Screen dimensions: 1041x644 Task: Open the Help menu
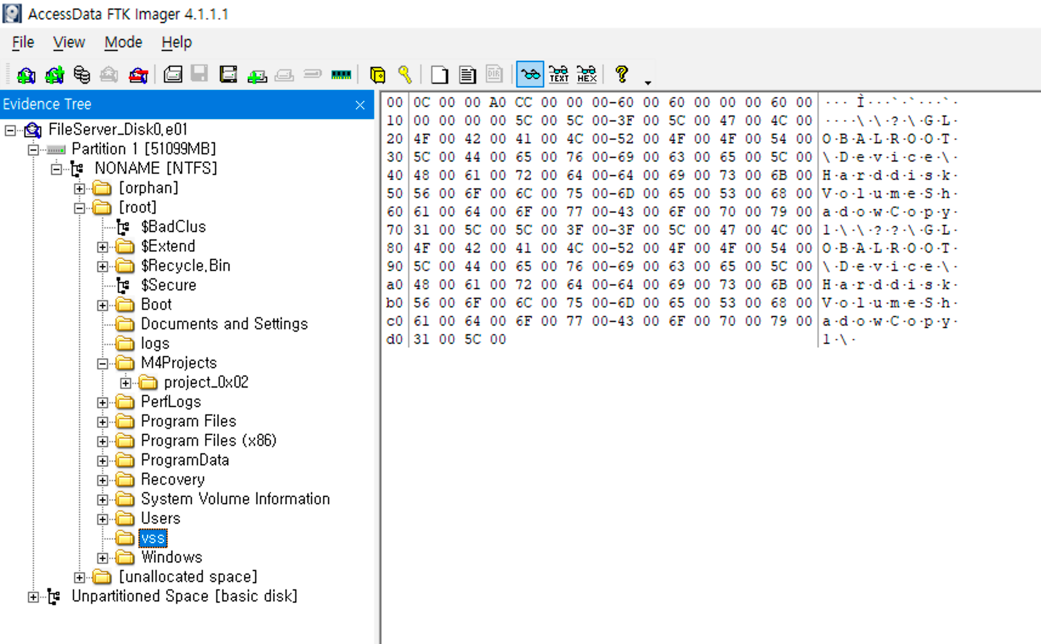[x=177, y=43]
